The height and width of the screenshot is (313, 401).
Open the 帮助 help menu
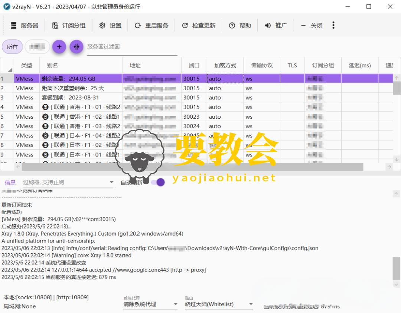click(x=240, y=26)
